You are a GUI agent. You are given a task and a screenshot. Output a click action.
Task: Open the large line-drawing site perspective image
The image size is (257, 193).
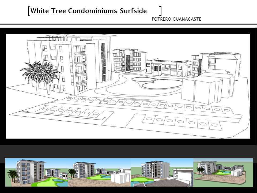[x=128, y=86]
